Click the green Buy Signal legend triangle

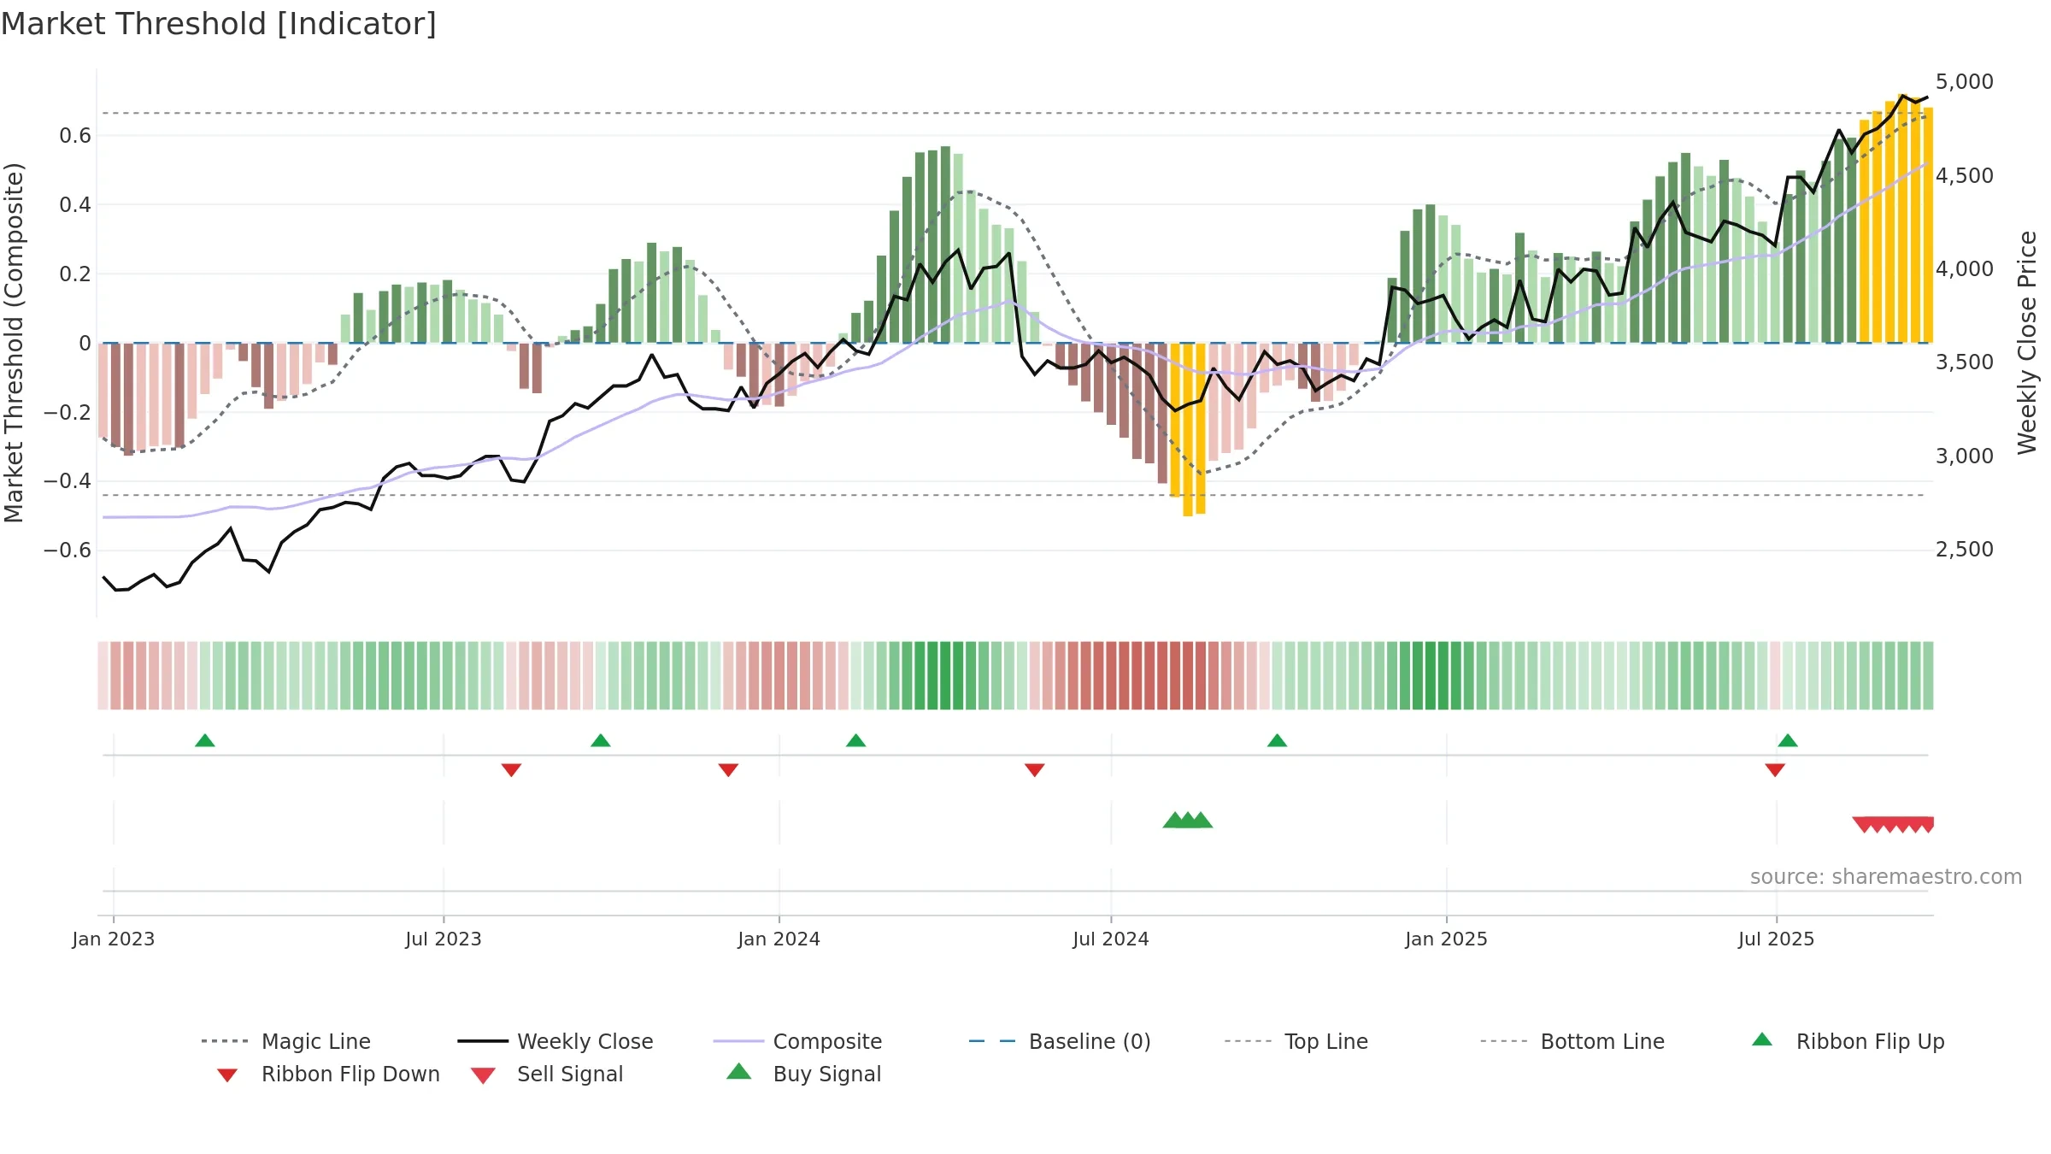[739, 1071]
